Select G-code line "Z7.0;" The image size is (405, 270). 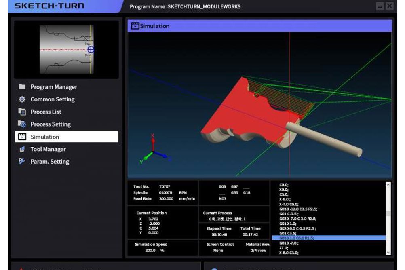283,248
